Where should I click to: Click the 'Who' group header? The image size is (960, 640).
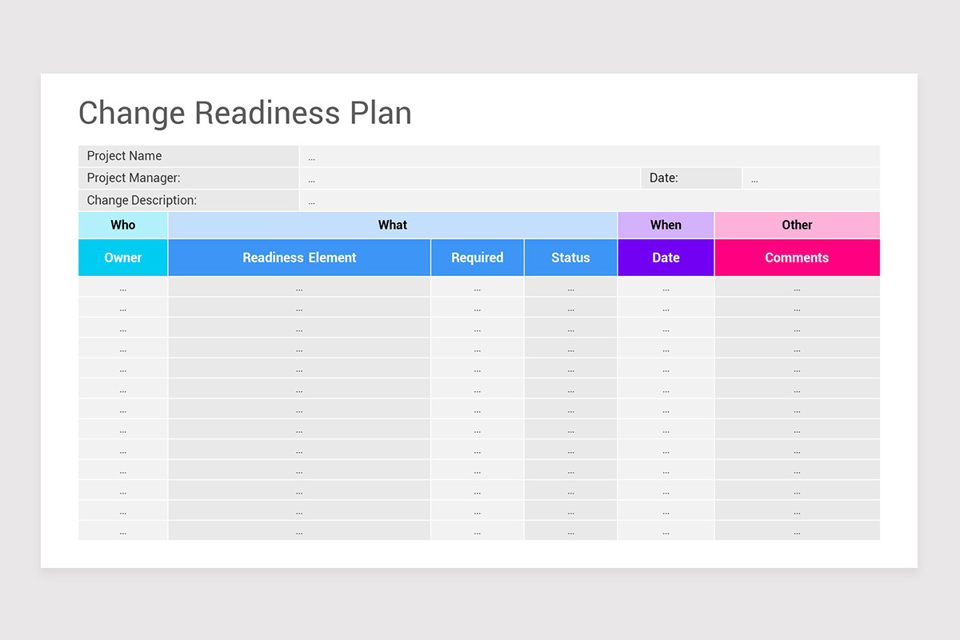(123, 225)
